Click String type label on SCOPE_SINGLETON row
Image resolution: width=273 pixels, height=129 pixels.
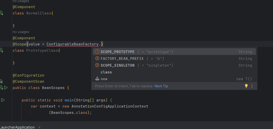(x=245, y=65)
